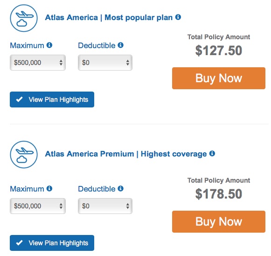271x256 pixels.
Task: Show Deductible info tooltip for Premium plan
Action: (120, 188)
